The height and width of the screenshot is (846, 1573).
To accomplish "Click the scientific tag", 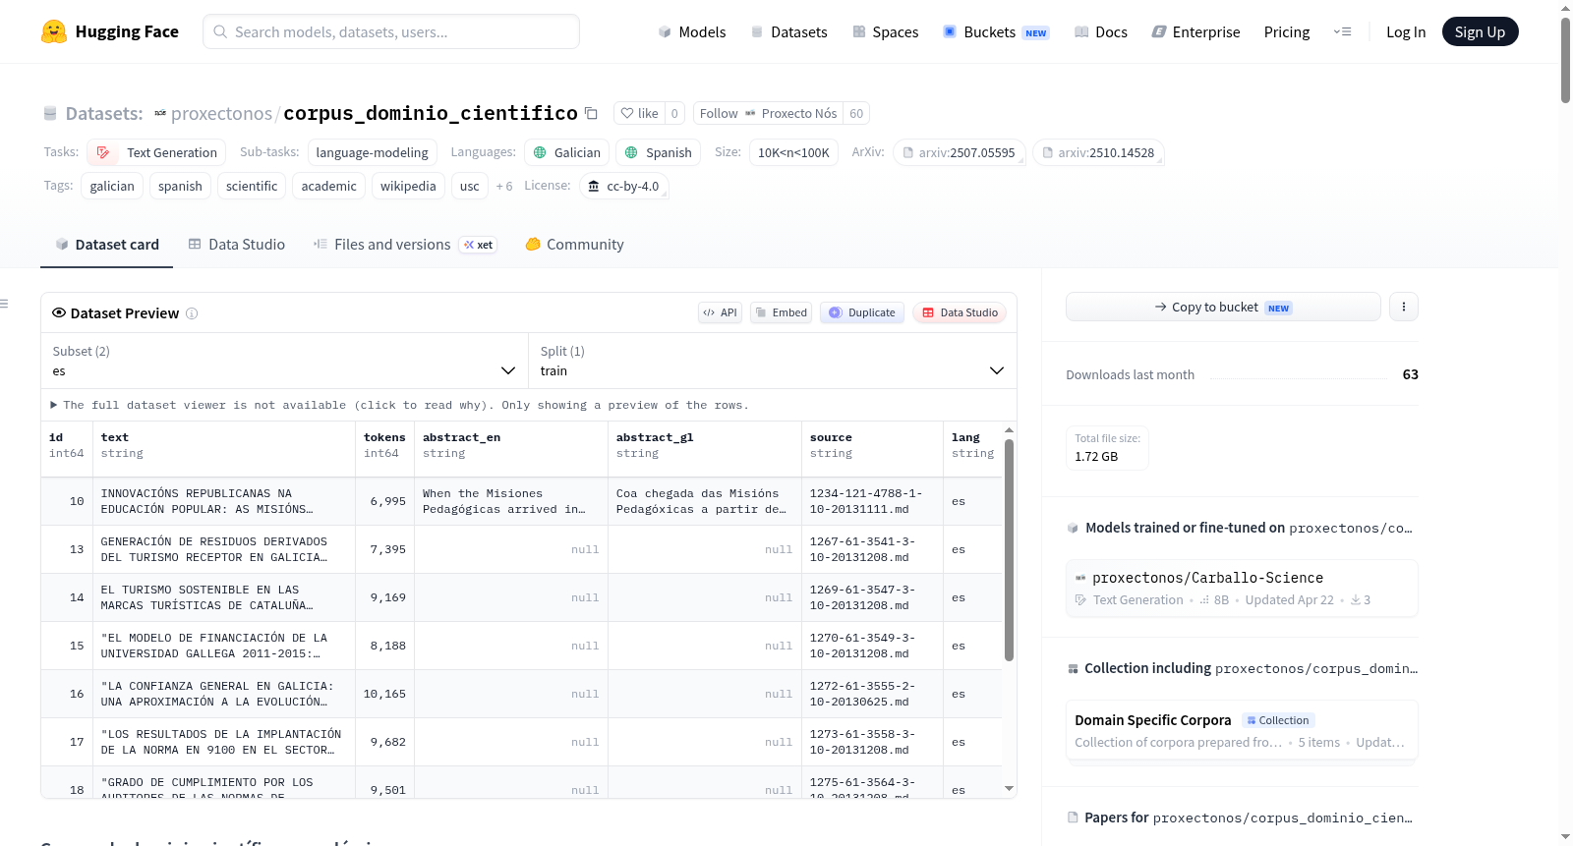I will coord(252,186).
